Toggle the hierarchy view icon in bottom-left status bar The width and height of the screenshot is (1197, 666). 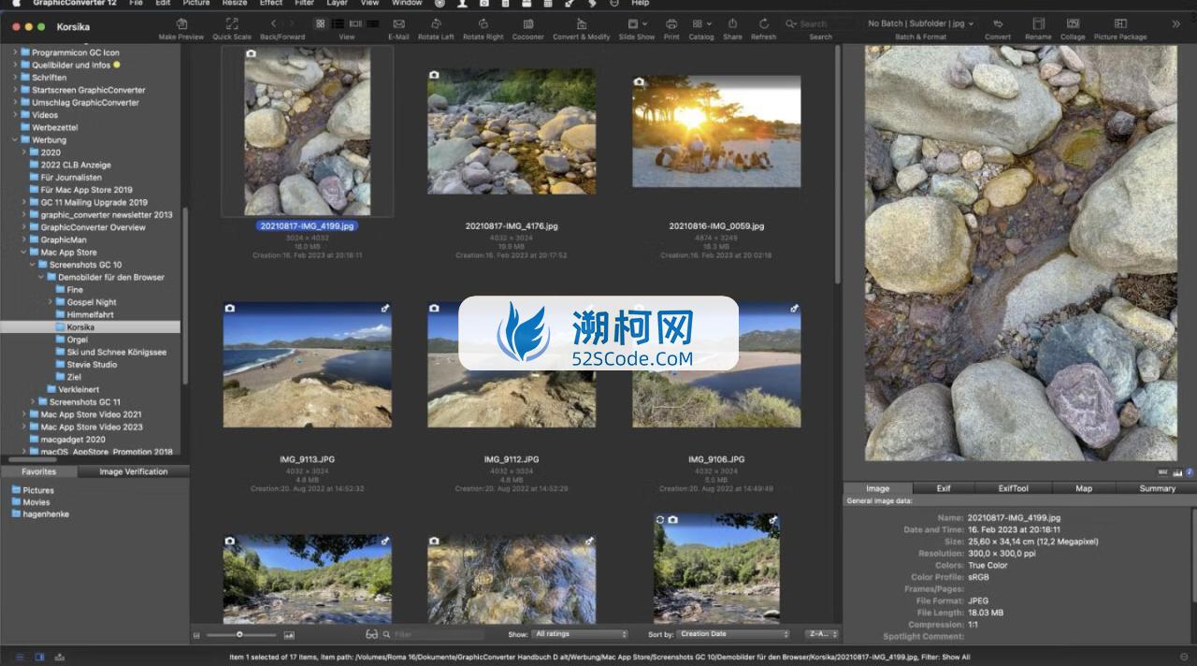60,657
